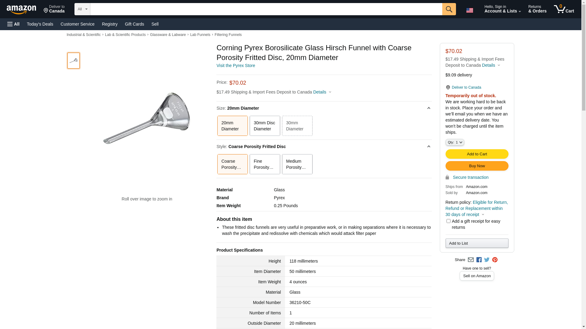
Task: Visit the Pyrex Store link
Action: (x=236, y=65)
